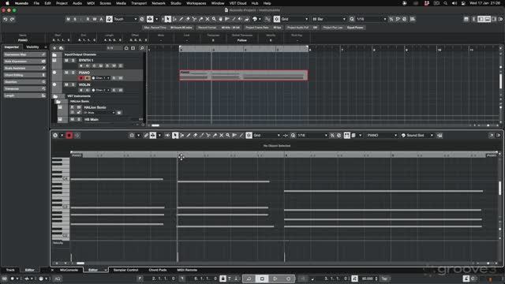
Task: Solo the PIANO track
Action: coord(73,73)
